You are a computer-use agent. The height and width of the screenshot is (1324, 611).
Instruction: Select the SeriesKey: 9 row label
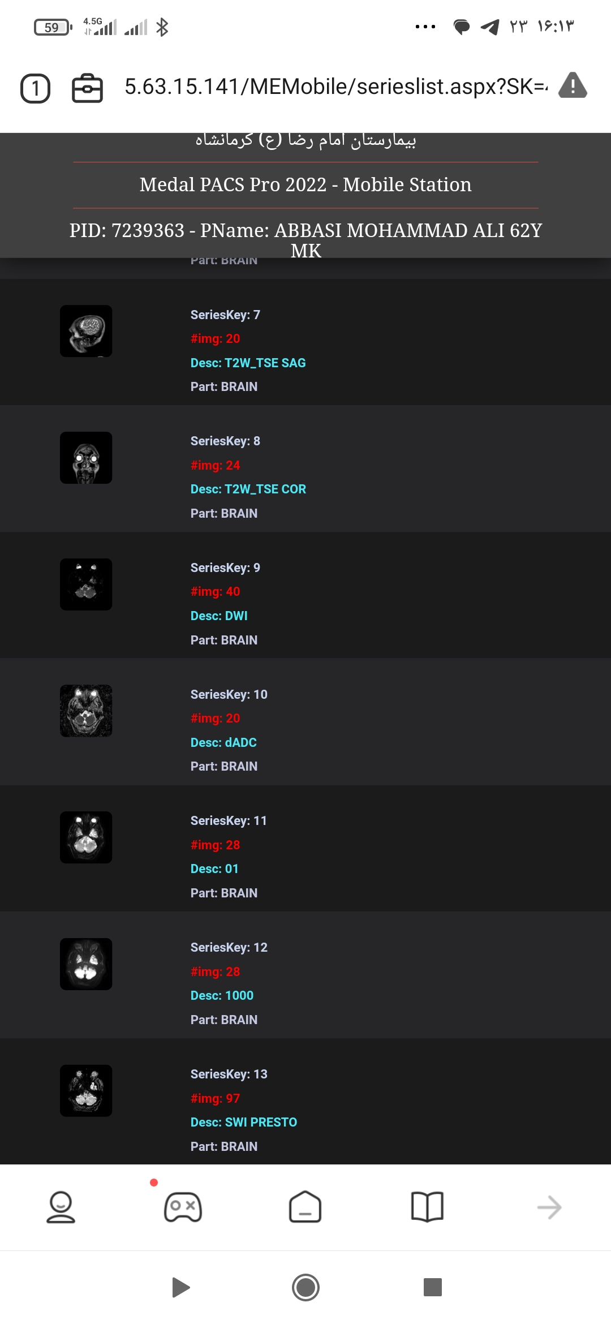(x=226, y=568)
